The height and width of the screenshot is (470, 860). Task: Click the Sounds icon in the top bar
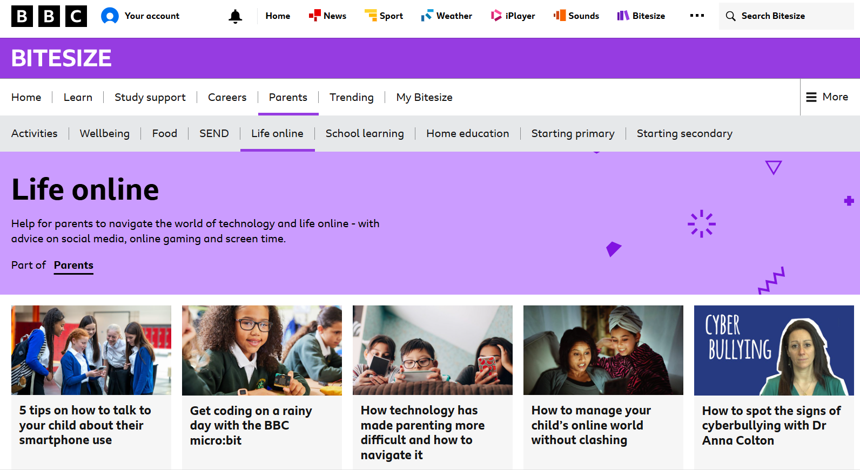(x=560, y=16)
